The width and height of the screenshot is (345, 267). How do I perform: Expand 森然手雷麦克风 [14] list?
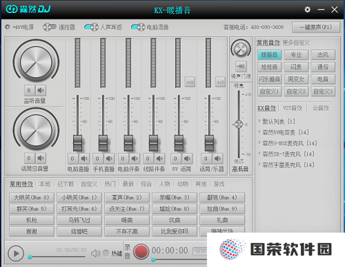tap(259, 164)
